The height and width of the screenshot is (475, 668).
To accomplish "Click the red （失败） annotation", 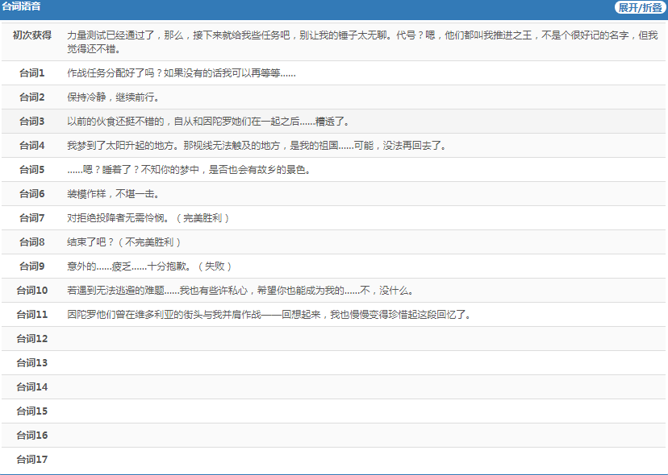I will (x=218, y=266).
